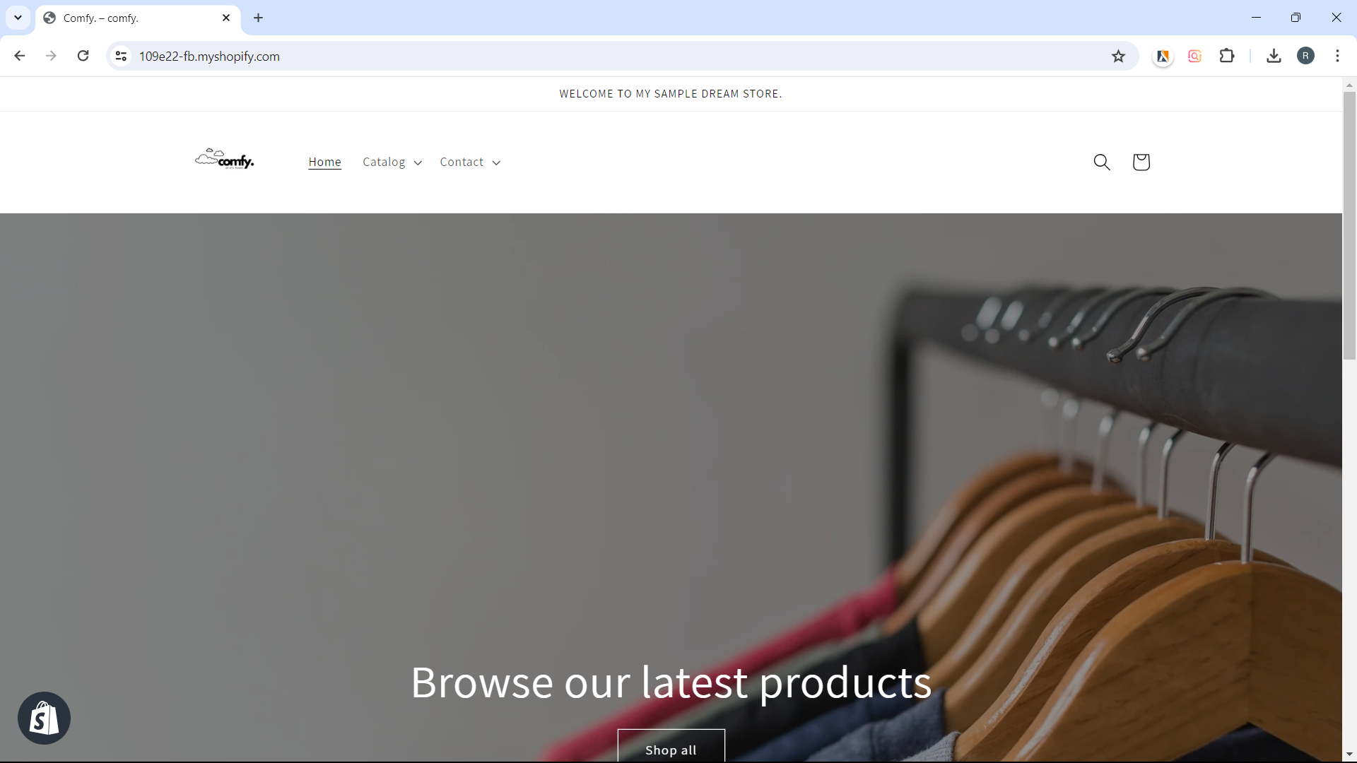Click the Shopify chat bubble icon
The height and width of the screenshot is (763, 1357).
pos(44,718)
